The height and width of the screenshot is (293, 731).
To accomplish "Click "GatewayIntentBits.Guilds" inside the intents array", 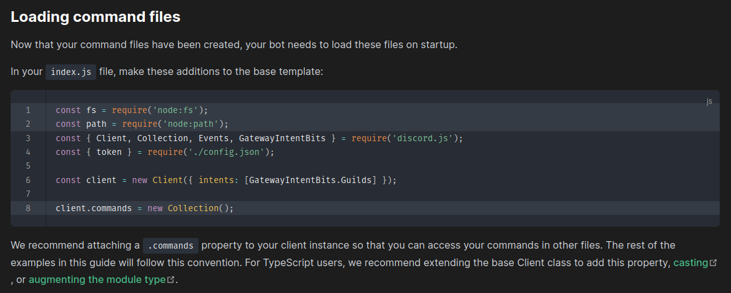I will [x=310, y=180].
